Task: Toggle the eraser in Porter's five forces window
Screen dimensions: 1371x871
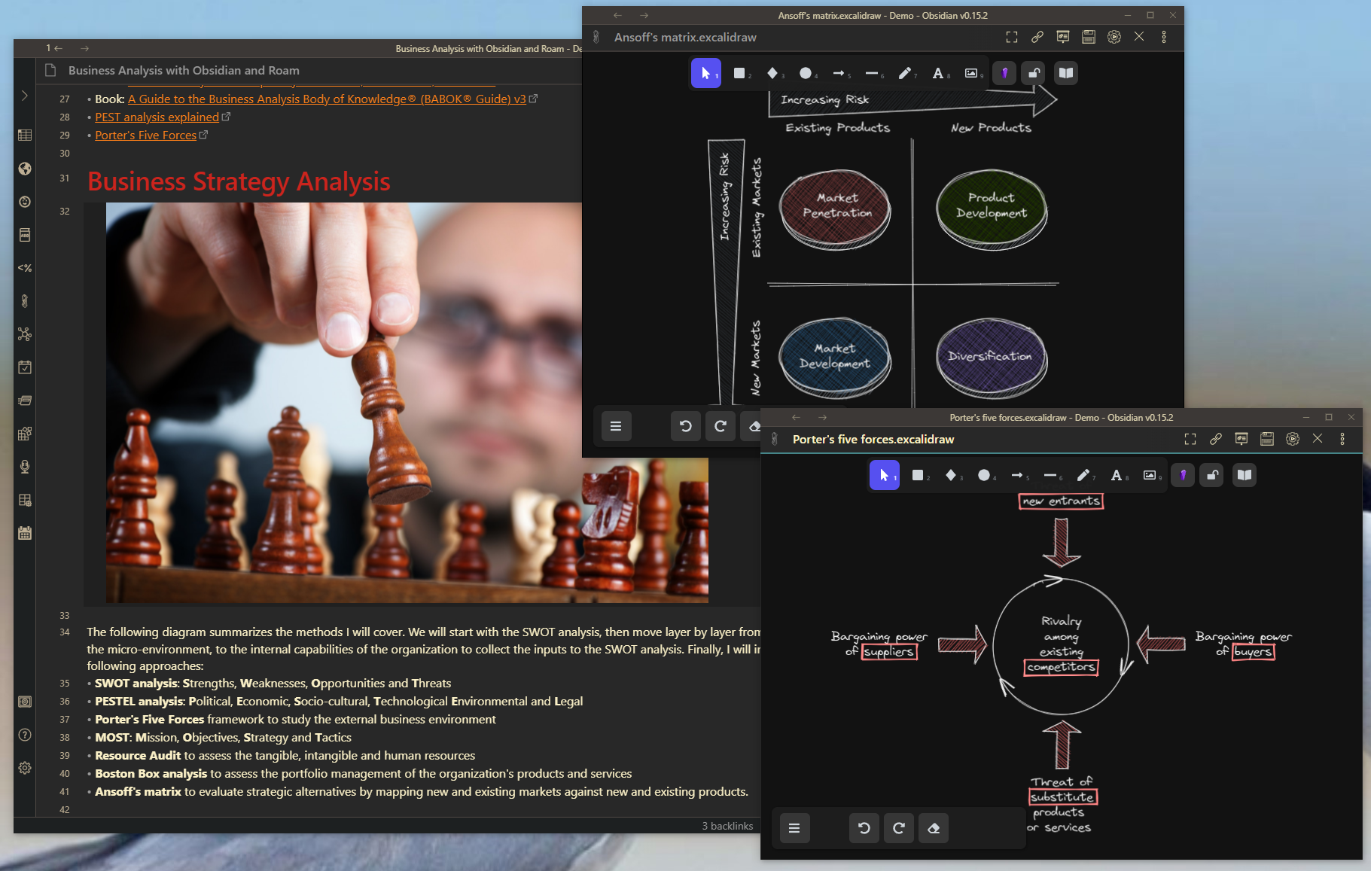Action: pos(934,828)
